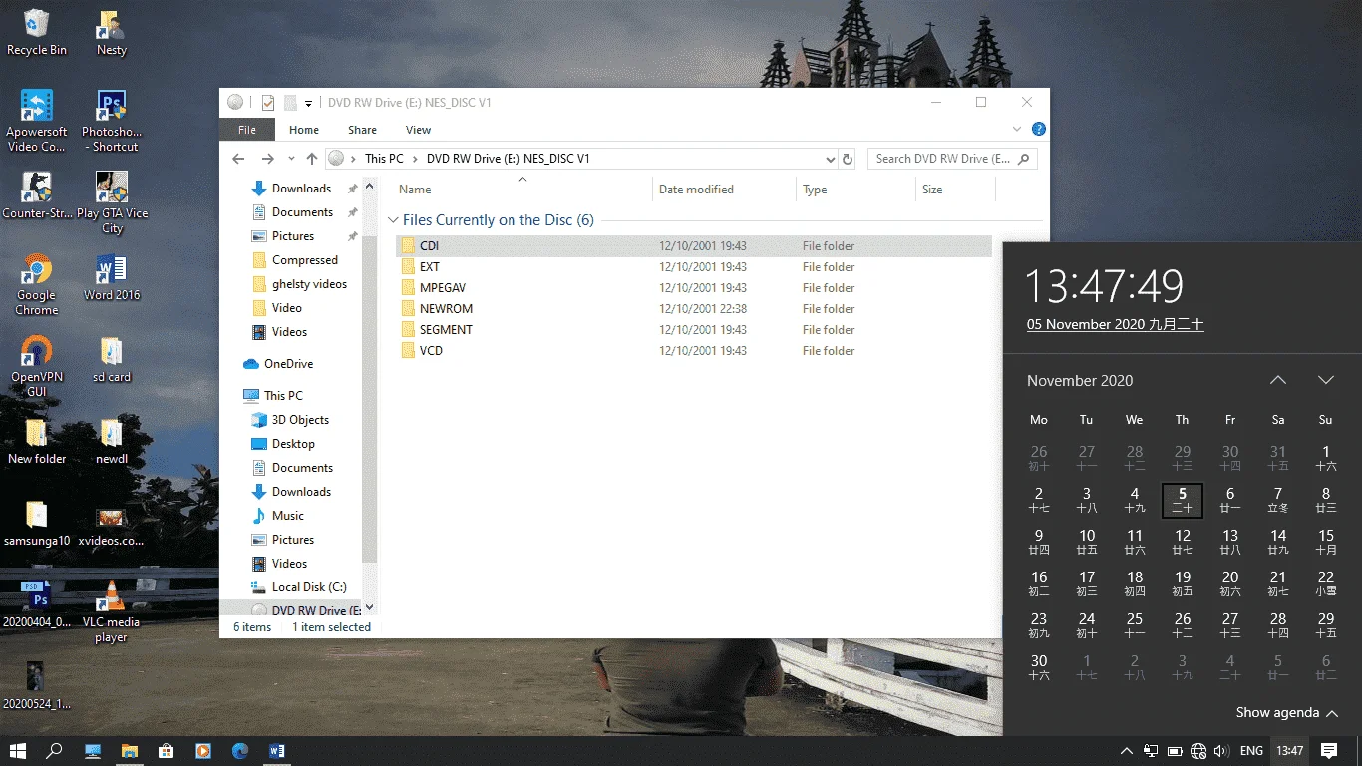Open Customize Quick Access Toolbar dropdown
The width and height of the screenshot is (1362, 766).
tap(309, 103)
